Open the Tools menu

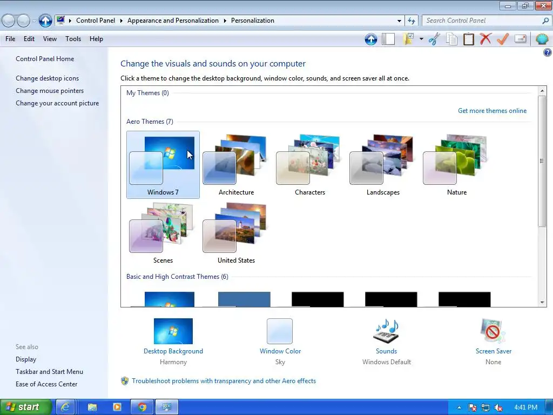(73, 39)
